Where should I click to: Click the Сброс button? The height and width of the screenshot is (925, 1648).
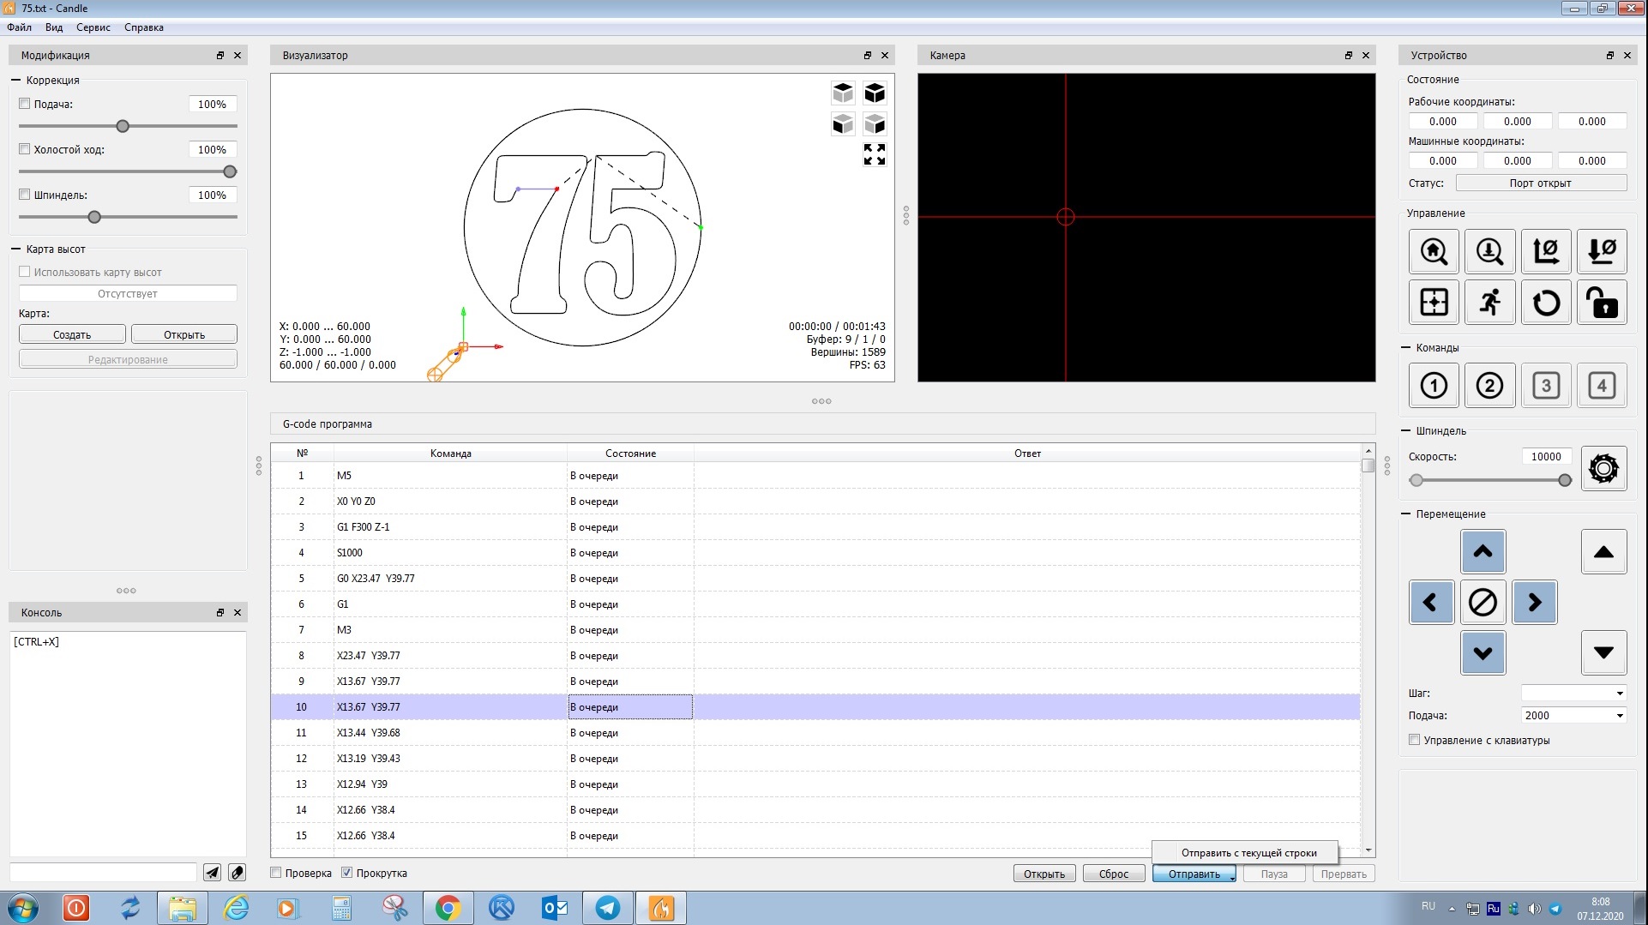[x=1113, y=874]
